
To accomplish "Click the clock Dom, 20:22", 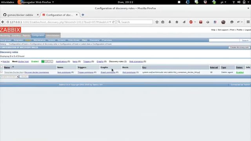I will 125,2.
